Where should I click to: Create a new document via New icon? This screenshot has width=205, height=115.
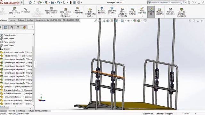coord(34,3)
